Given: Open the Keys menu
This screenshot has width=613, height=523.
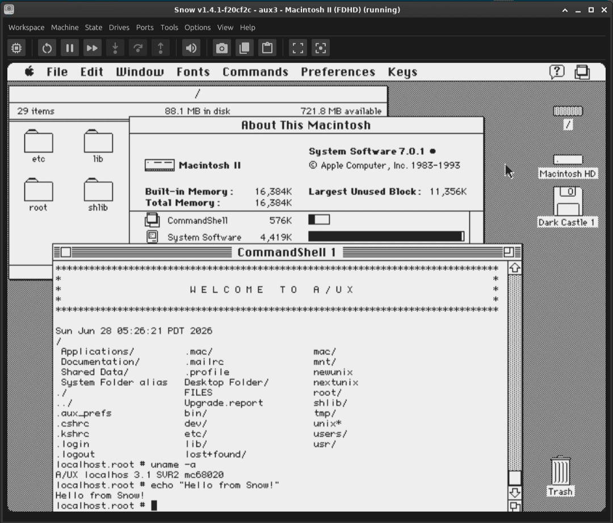Looking at the screenshot, I should pos(402,72).
